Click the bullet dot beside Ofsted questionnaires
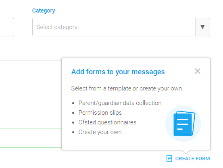The width and height of the screenshot is (223, 168). click(x=73, y=123)
